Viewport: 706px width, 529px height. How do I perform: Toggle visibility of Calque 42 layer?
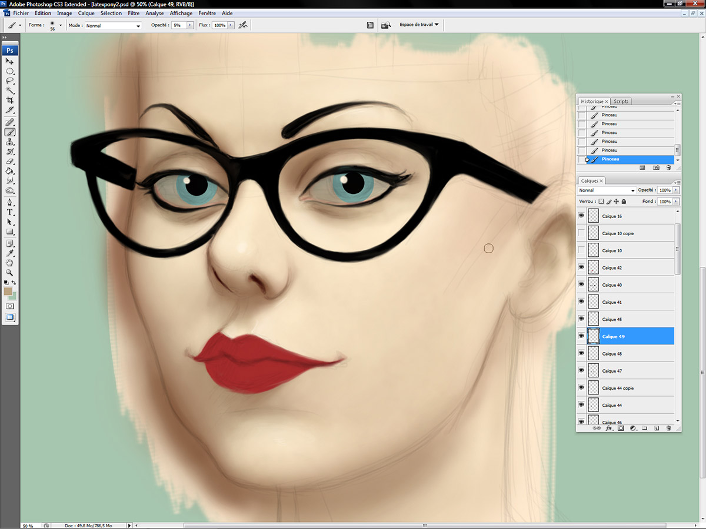(x=582, y=267)
